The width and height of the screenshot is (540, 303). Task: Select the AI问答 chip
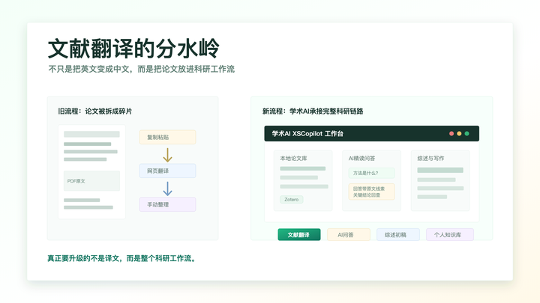[x=349, y=235]
